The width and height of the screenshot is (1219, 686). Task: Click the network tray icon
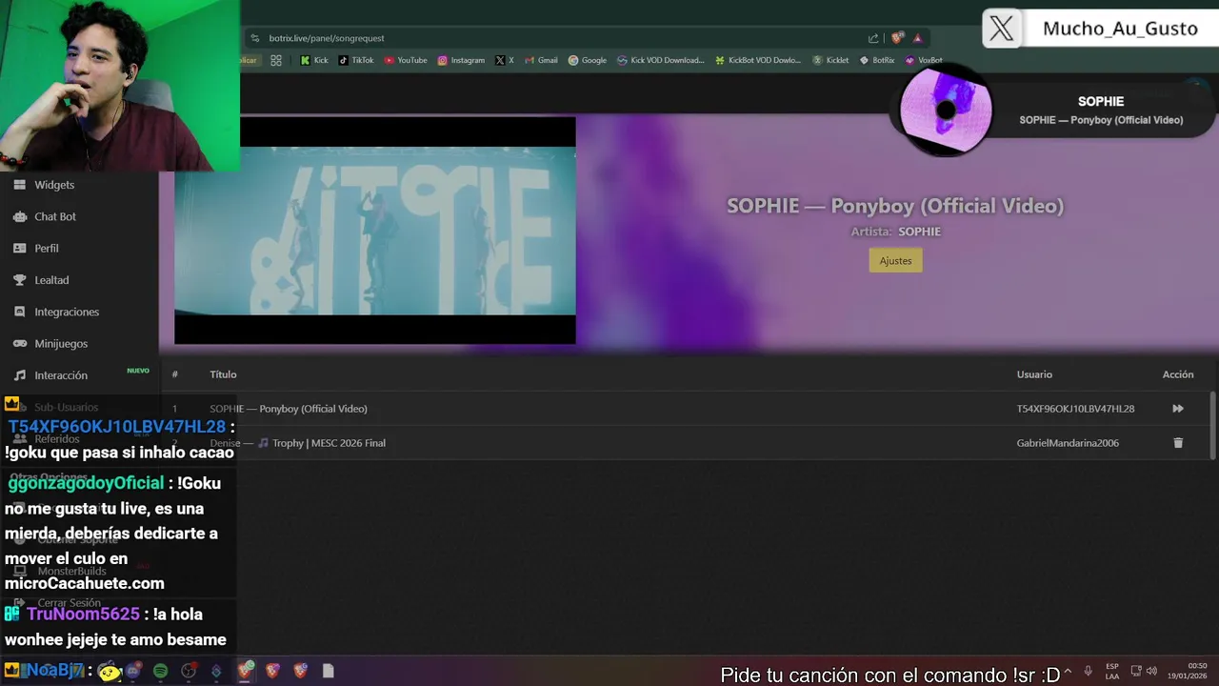(1136, 671)
